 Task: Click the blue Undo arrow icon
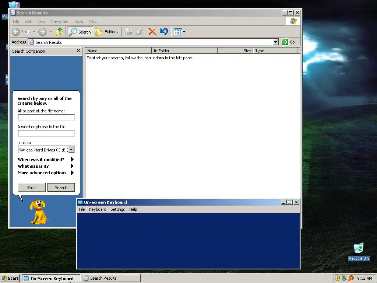[164, 32]
